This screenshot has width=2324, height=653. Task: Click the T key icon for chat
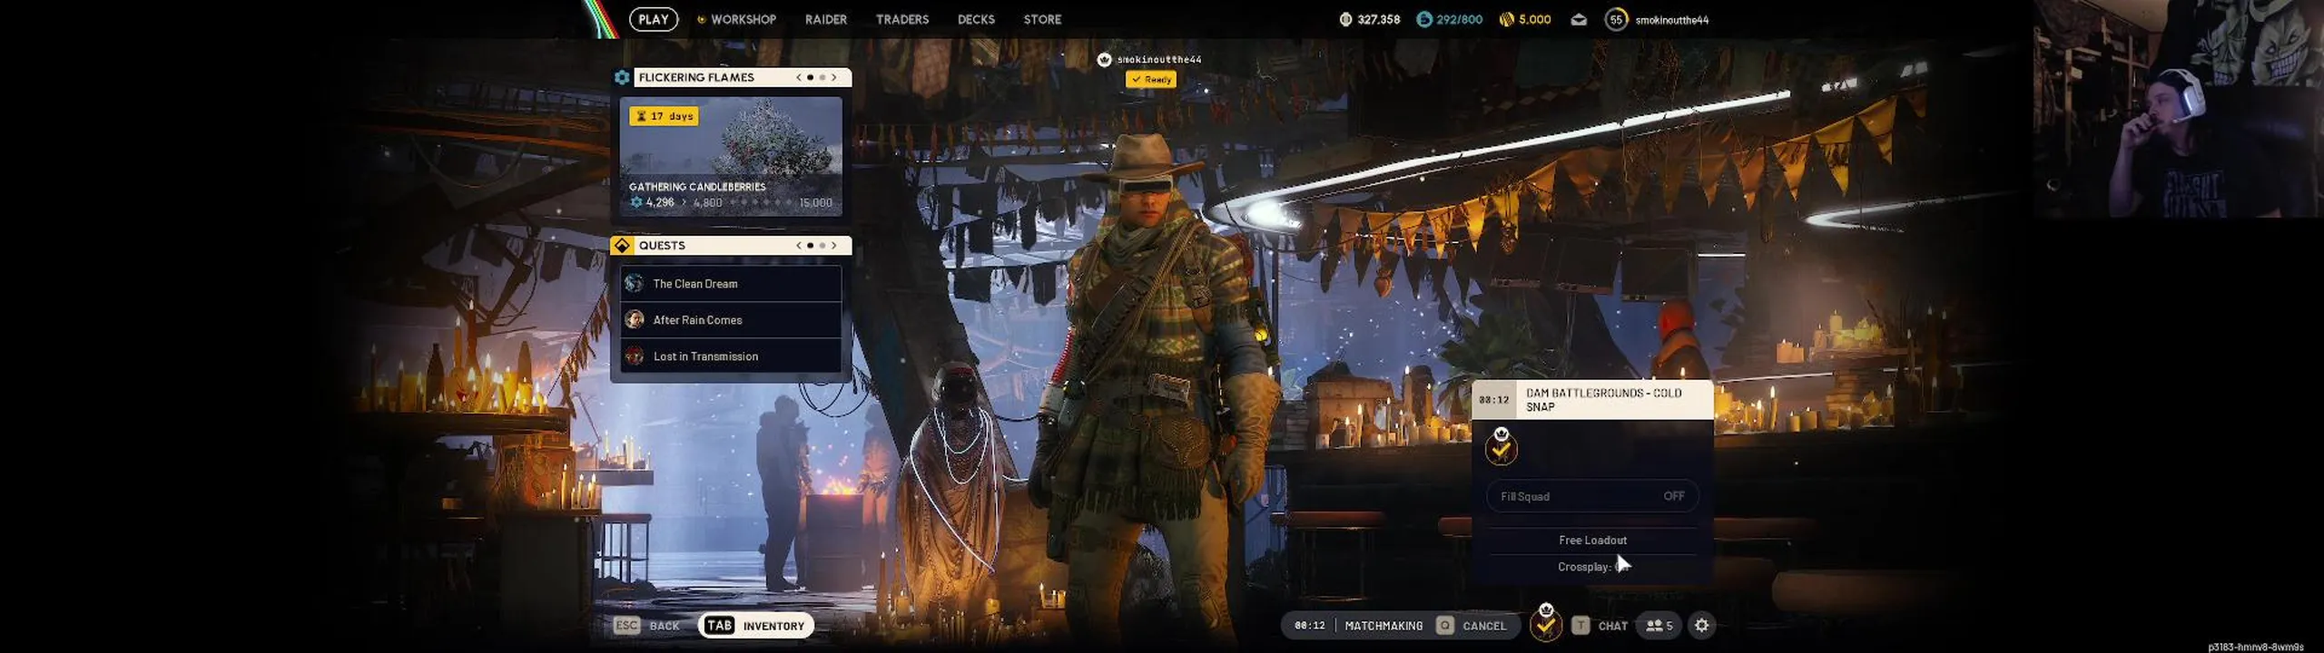pyautogui.click(x=1581, y=625)
